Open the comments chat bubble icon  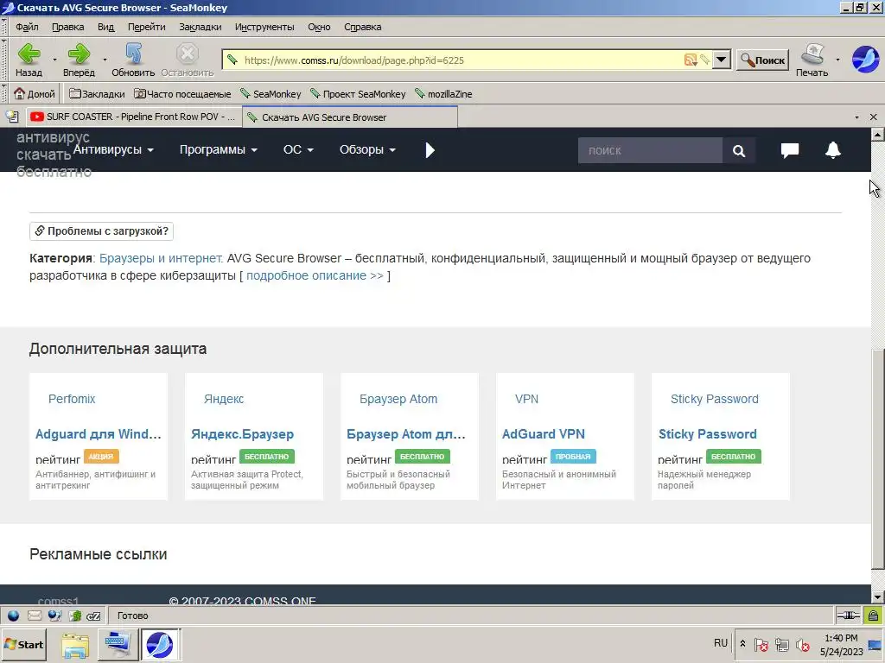[790, 150]
